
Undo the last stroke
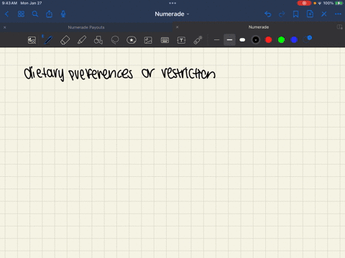pyautogui.click(x=267, y=14)
